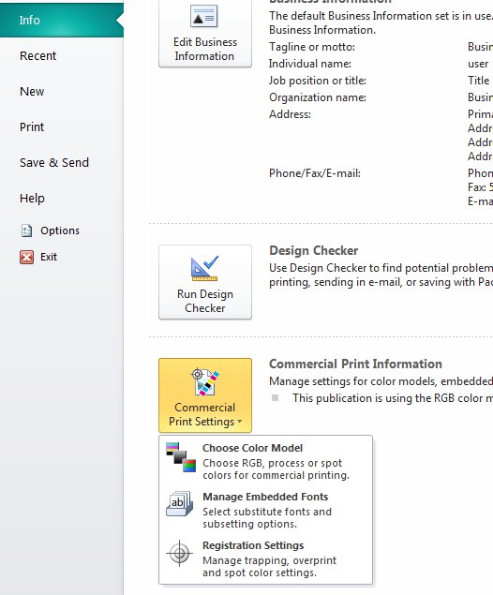Click the 'Job position or title:' label
This screenshot has width=493, height=595.
[x=318, y=81]
